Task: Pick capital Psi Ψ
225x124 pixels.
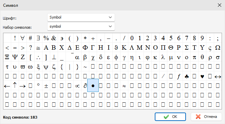Action: [x=15, y=57]
